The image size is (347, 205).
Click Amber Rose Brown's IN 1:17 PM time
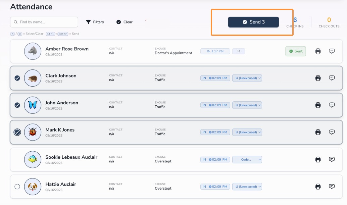click(215, 51)
